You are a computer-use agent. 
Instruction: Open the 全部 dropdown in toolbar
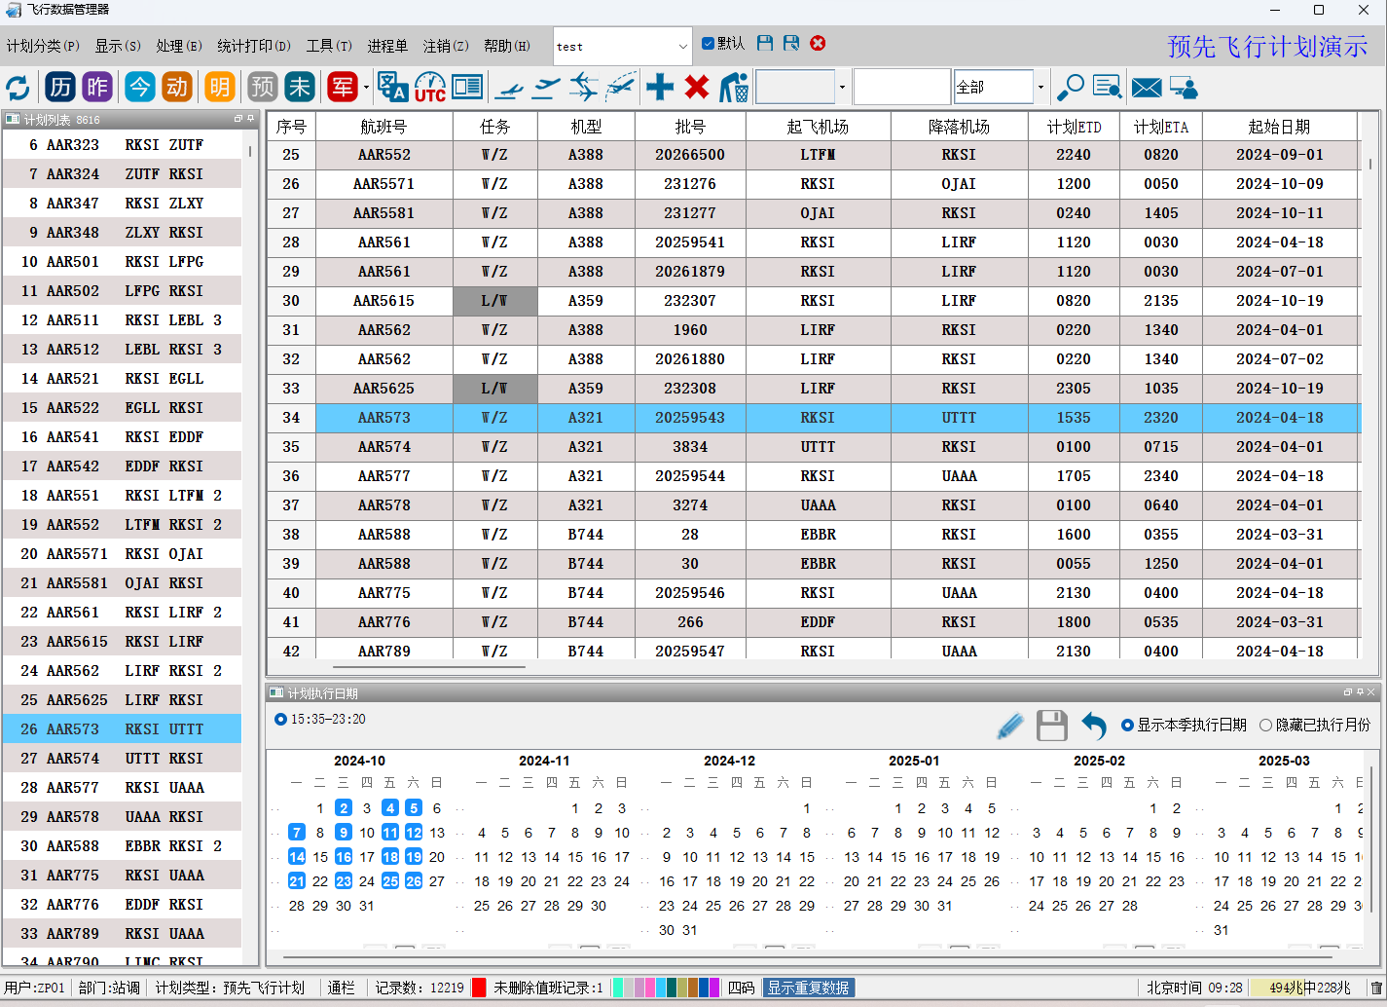[x=1040, y=87]
